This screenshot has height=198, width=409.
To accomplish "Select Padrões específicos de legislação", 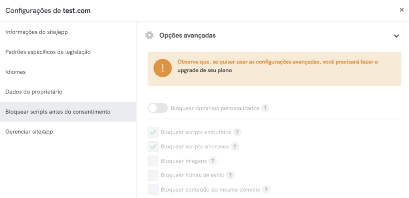I will 48,52.
